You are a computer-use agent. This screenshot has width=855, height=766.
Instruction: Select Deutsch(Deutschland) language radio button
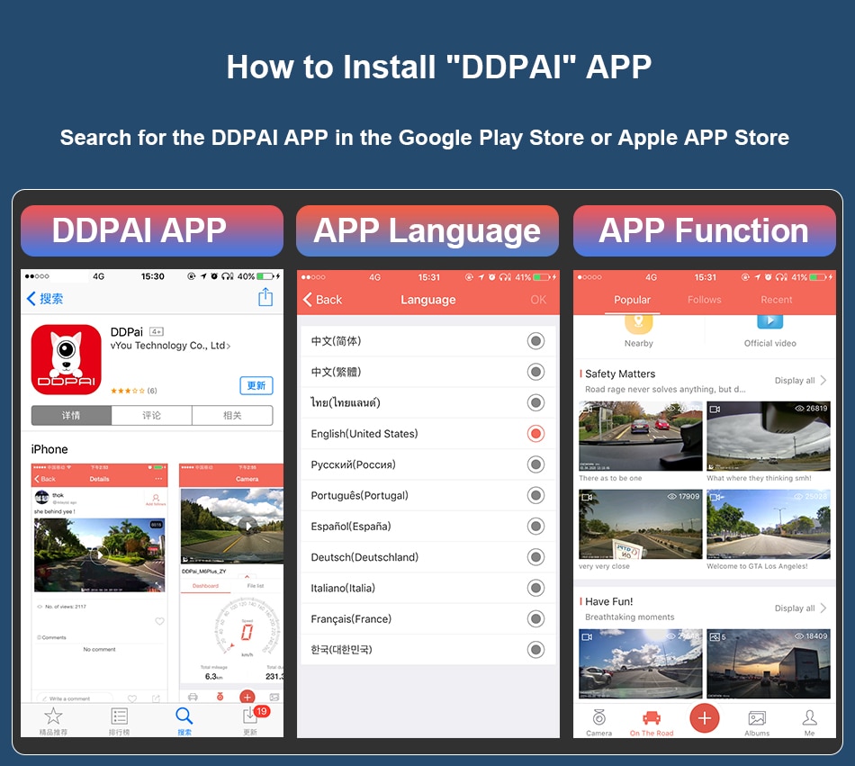click(536, 557)
